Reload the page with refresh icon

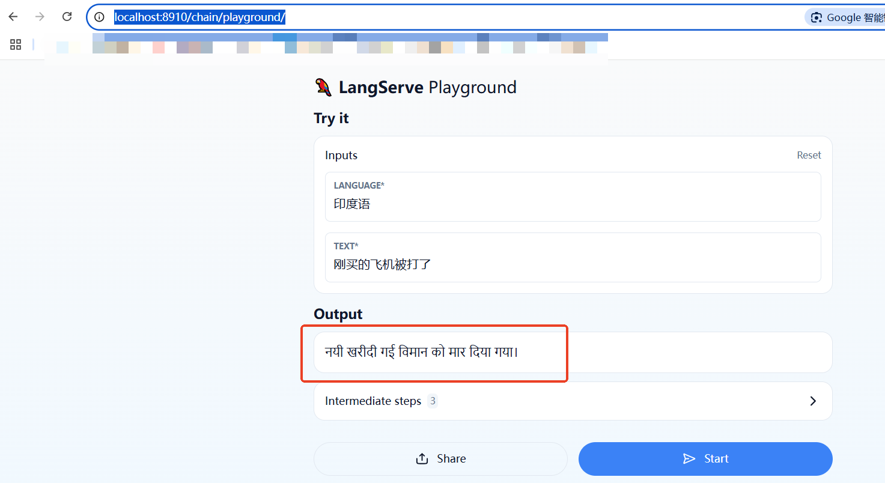(67, 17)
